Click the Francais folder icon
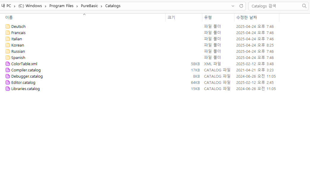310x176 pixels. pos(8,33)
